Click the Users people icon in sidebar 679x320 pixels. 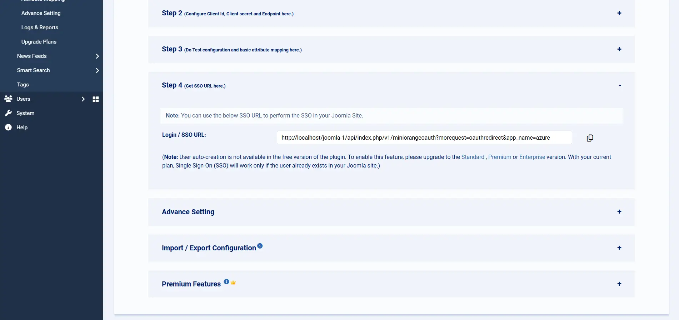(8, 99)
